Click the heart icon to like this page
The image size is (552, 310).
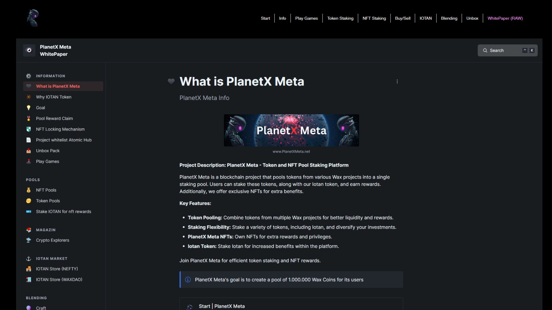pyautogui.click(x=171, y=81)
